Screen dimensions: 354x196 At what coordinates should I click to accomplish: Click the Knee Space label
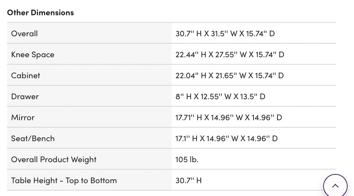pos(32,55)
